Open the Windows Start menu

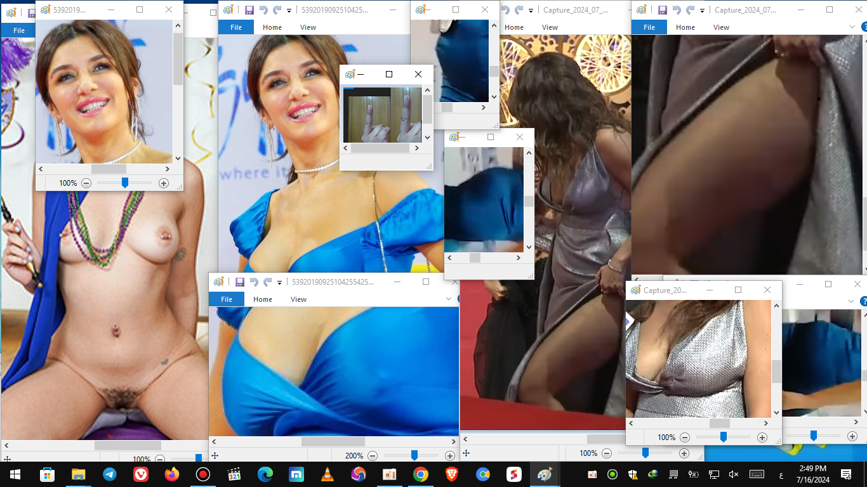click(x=15, y=474)
